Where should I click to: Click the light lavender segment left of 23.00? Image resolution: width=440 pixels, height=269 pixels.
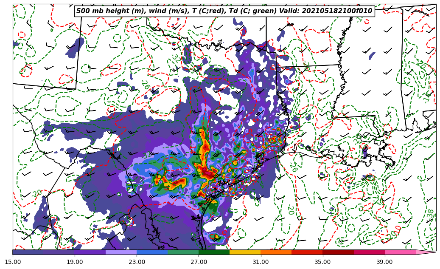tap(121, 252)
